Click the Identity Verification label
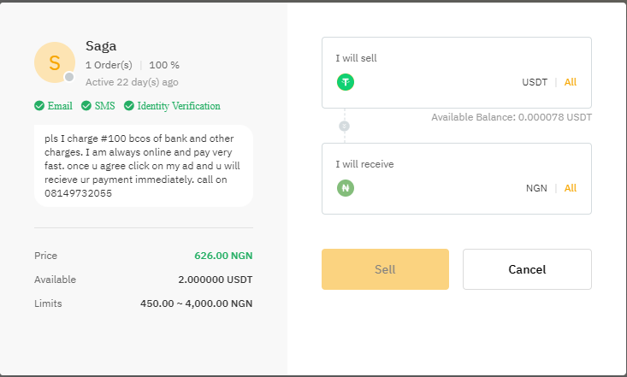The height and width of the screenshot is (377, 627). [x=180, y=106]
